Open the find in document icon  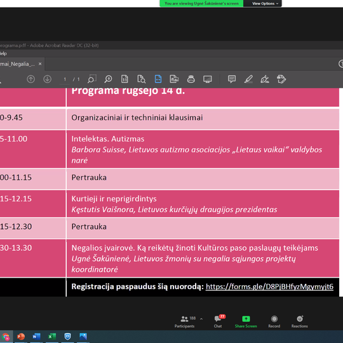tap(141, 79)
